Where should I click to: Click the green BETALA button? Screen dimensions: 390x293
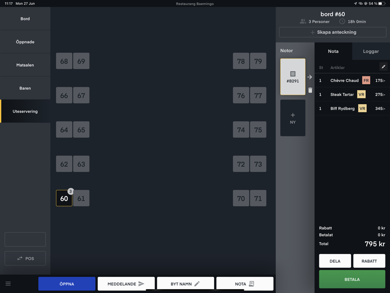(352, 279)
